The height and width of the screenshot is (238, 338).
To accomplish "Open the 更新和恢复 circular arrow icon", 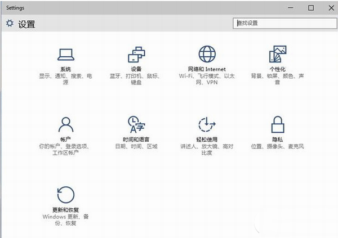I will coord(66,195).
